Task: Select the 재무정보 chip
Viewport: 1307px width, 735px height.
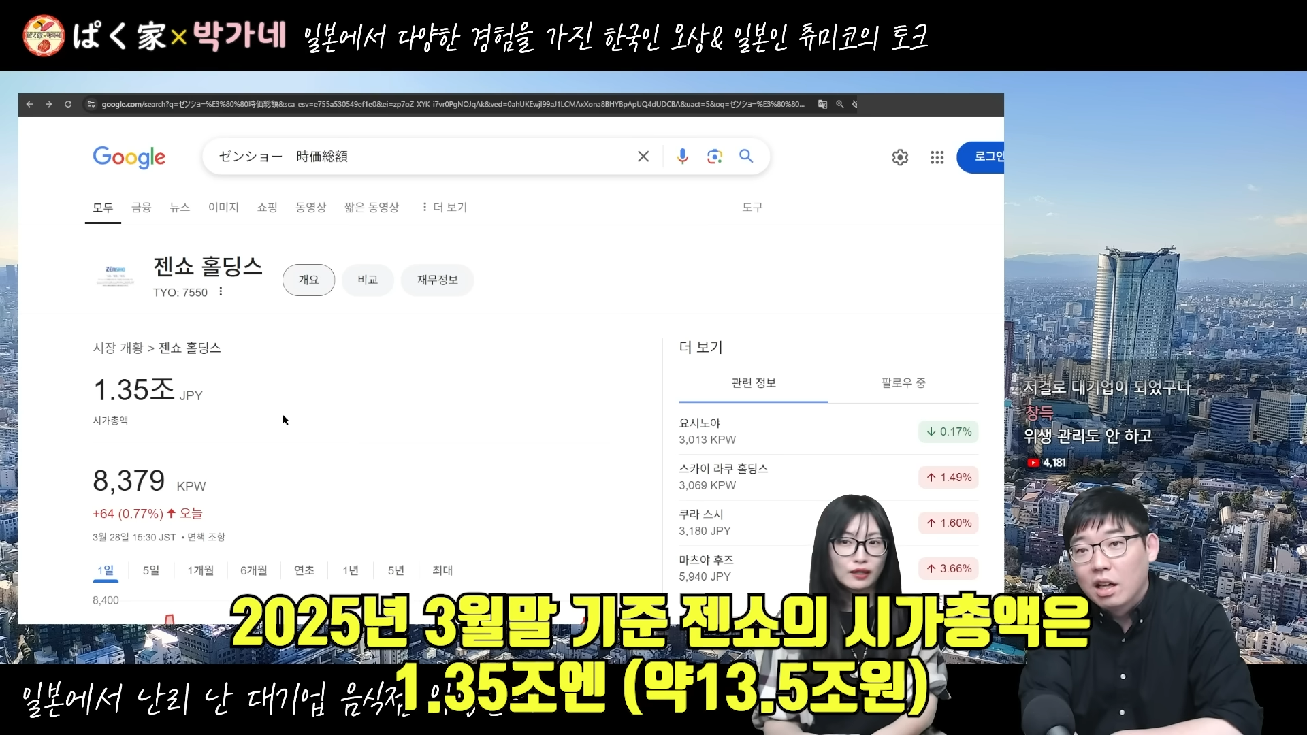Action: (437, 280)
